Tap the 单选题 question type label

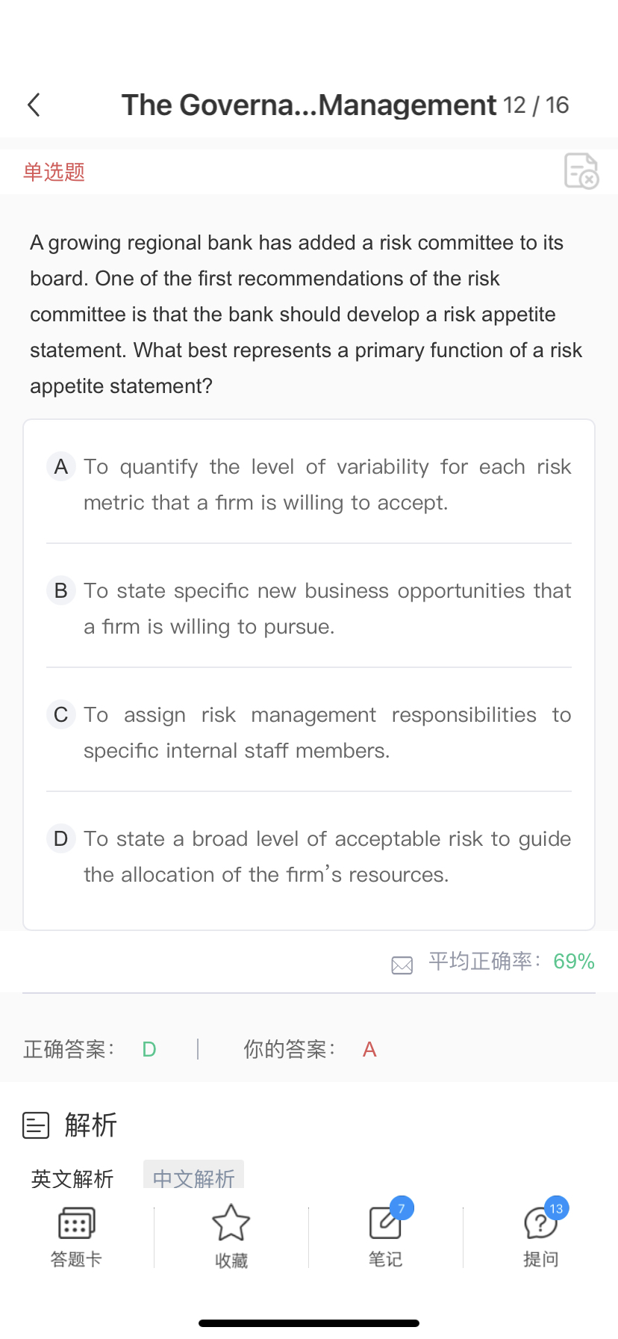54,172
